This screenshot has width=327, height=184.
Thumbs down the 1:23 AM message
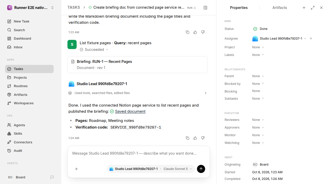coord(203,32)
